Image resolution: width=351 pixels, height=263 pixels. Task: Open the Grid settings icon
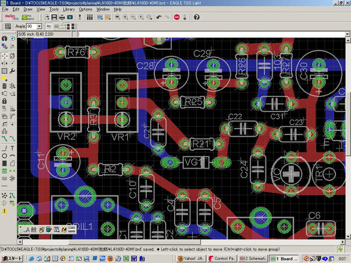(8, 26)
